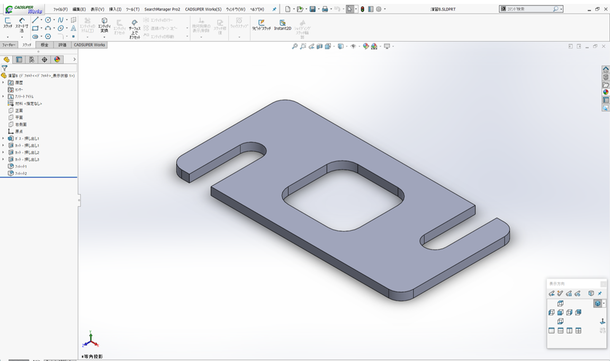Activate the Smart Dimension (スマート寸法) tool
This screenshot has width=610, height=361.
coord(22,24)
